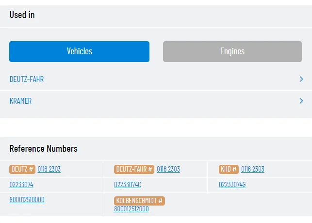Open the 0116 2303 link beside DEUTZ # badge
Screen dimensions: 312x223
(49, 169)
